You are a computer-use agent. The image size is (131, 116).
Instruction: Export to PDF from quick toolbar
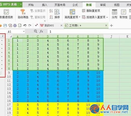[x=10, y=25]
